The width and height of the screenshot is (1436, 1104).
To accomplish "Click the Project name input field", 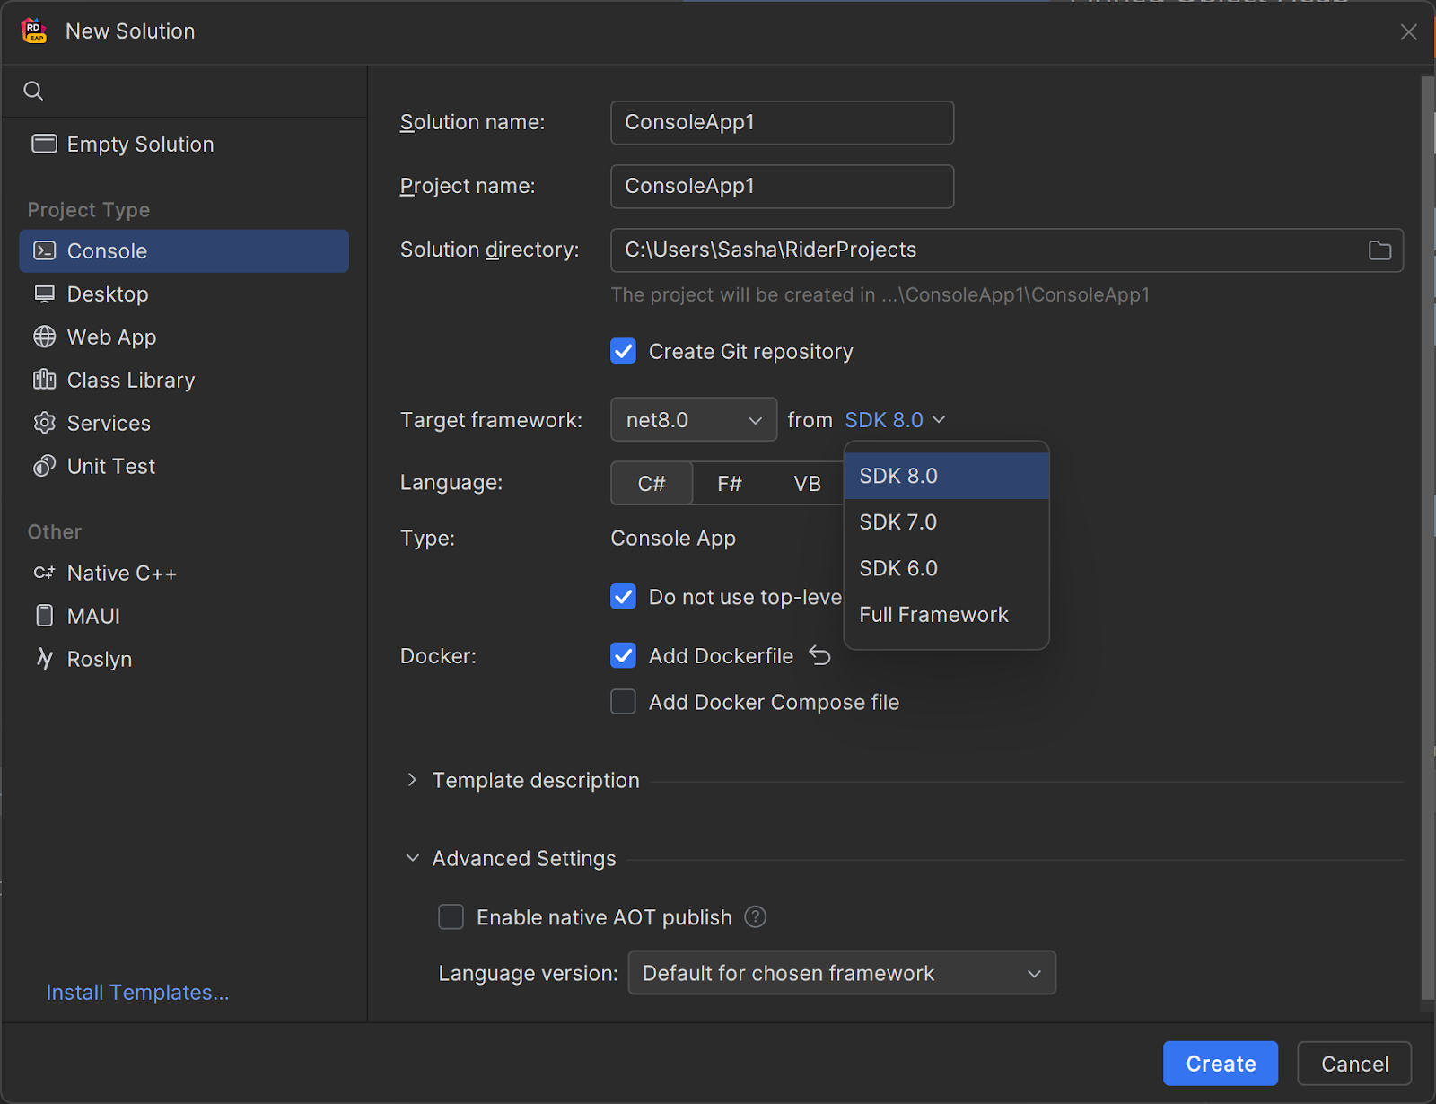I will point(782,186).
